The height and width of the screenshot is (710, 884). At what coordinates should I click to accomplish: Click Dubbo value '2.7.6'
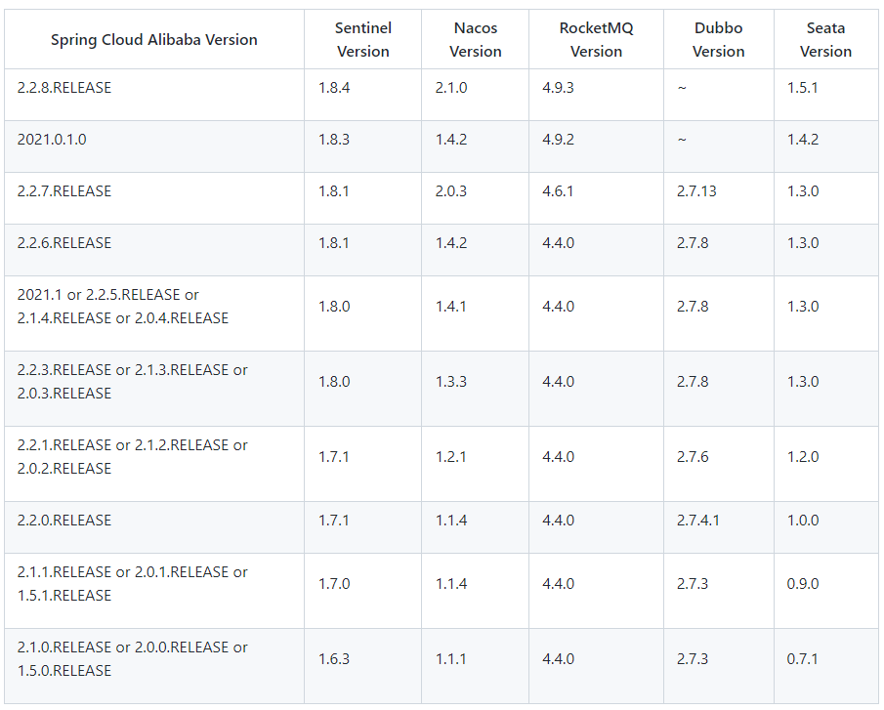(693, 457)
